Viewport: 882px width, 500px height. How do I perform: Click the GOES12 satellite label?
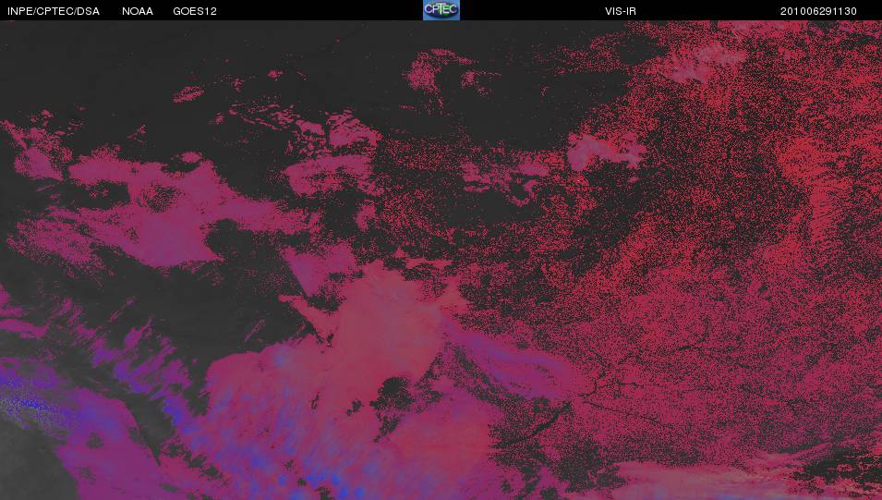pyautogui.click(x=195, y=11)
